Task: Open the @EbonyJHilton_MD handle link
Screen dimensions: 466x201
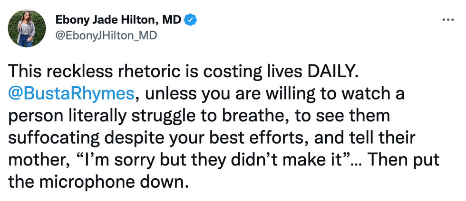Action: [x=106, y=35]
